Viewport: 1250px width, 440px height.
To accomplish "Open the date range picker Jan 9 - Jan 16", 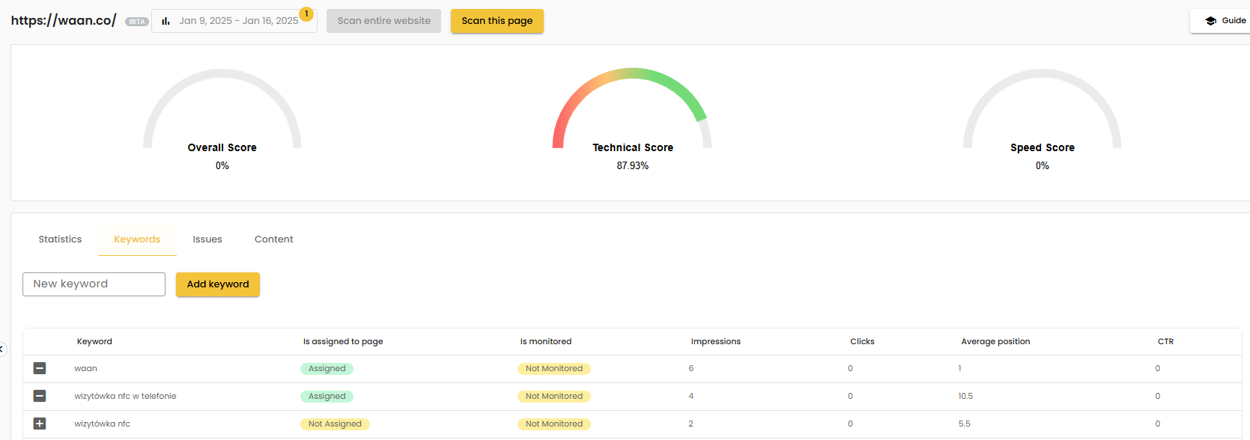I will tap(234, 21).
